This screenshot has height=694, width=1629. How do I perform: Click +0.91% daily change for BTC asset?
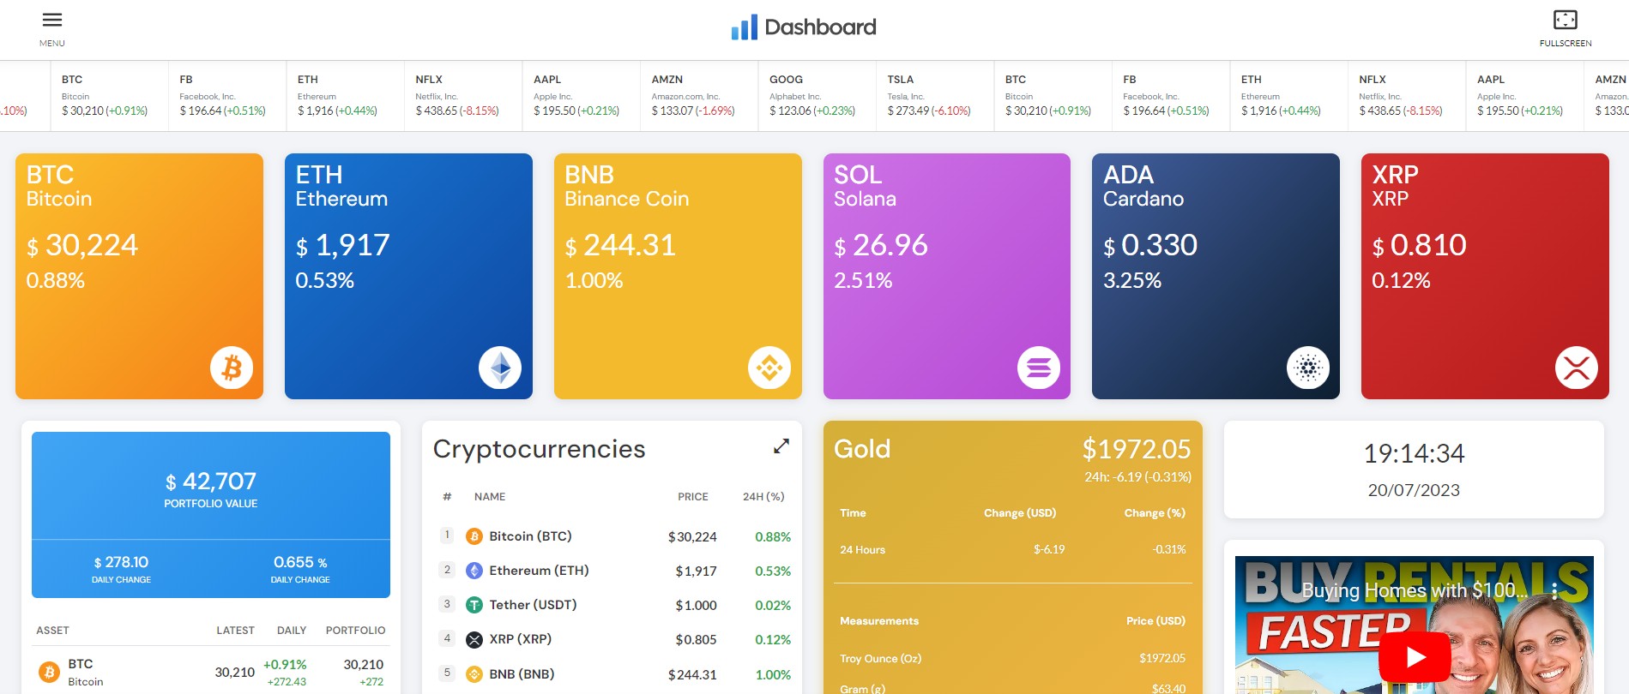285,665
